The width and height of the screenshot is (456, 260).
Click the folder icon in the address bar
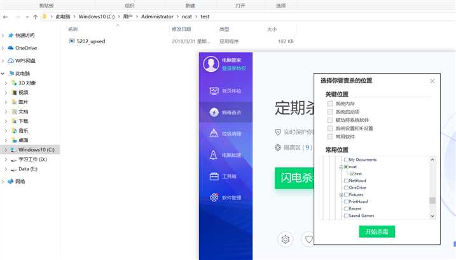[x=45, y=17]
